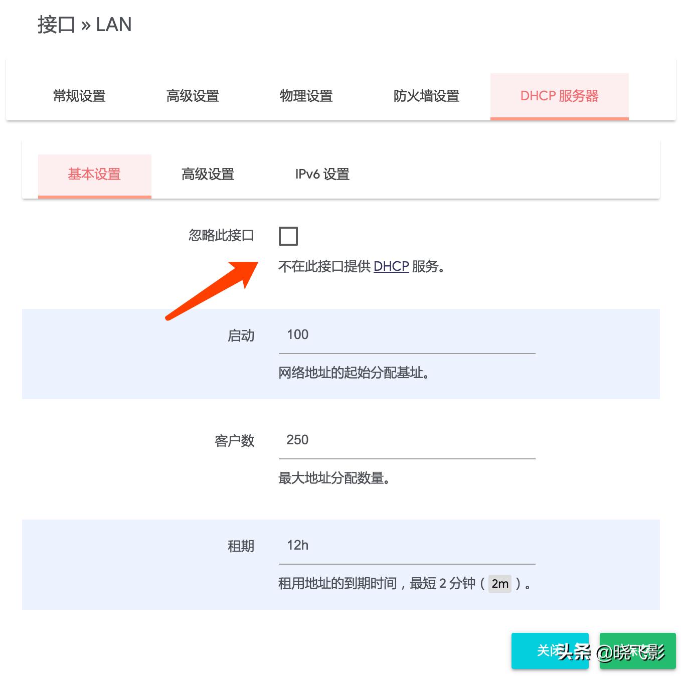Open the 防火墙设置 tab
This screenshot has width=681, height=677.
tap(427, 96)
